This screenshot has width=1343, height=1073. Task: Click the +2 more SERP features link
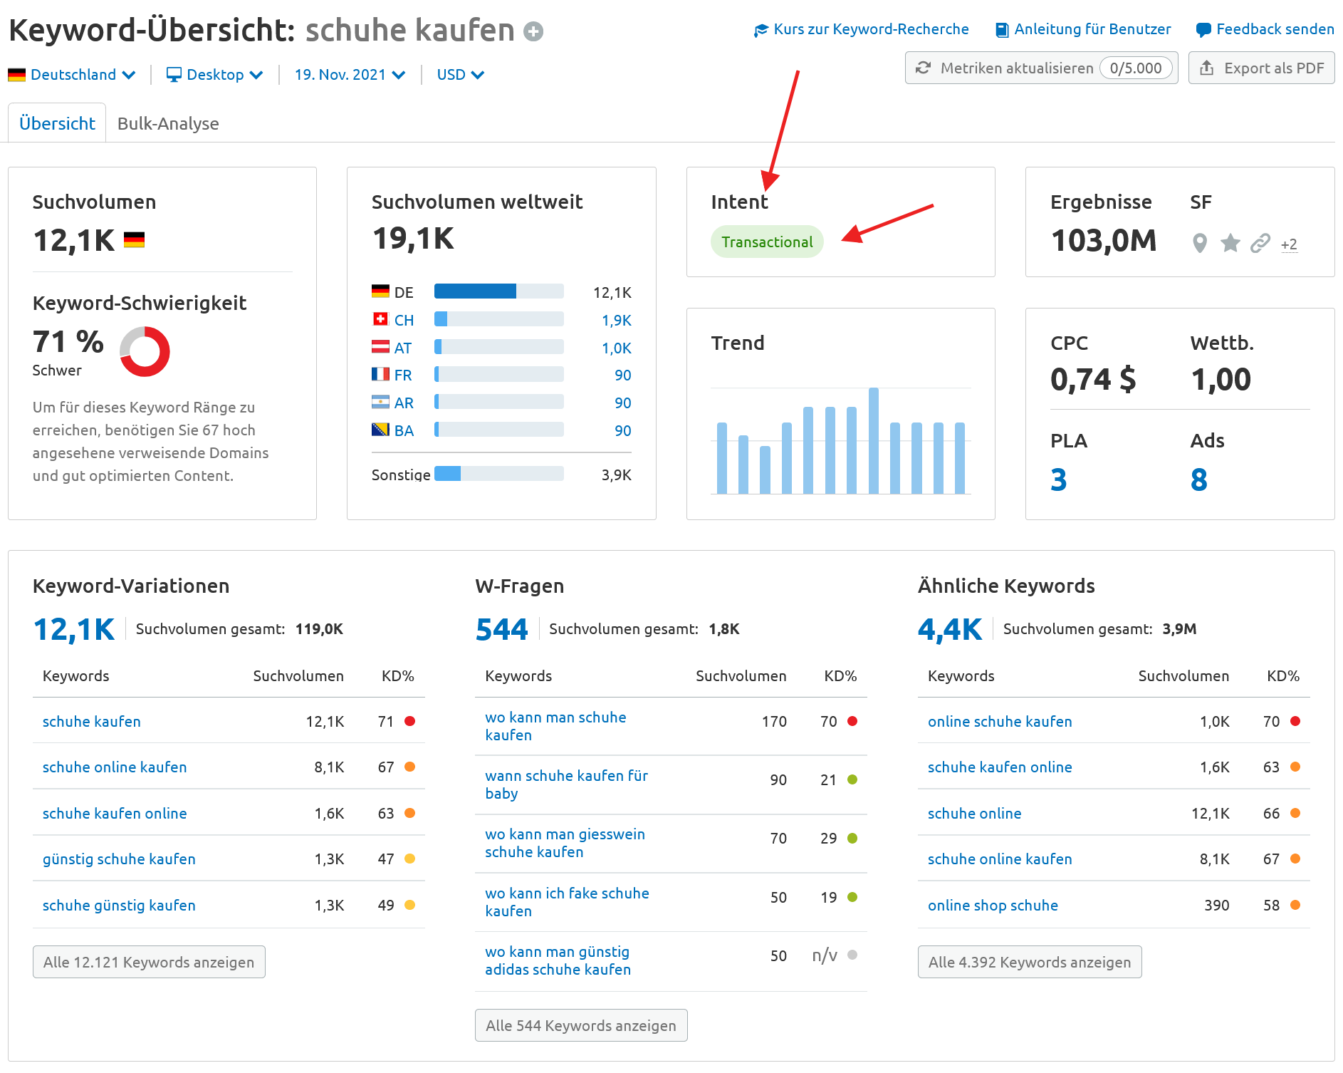point(1288,244)
